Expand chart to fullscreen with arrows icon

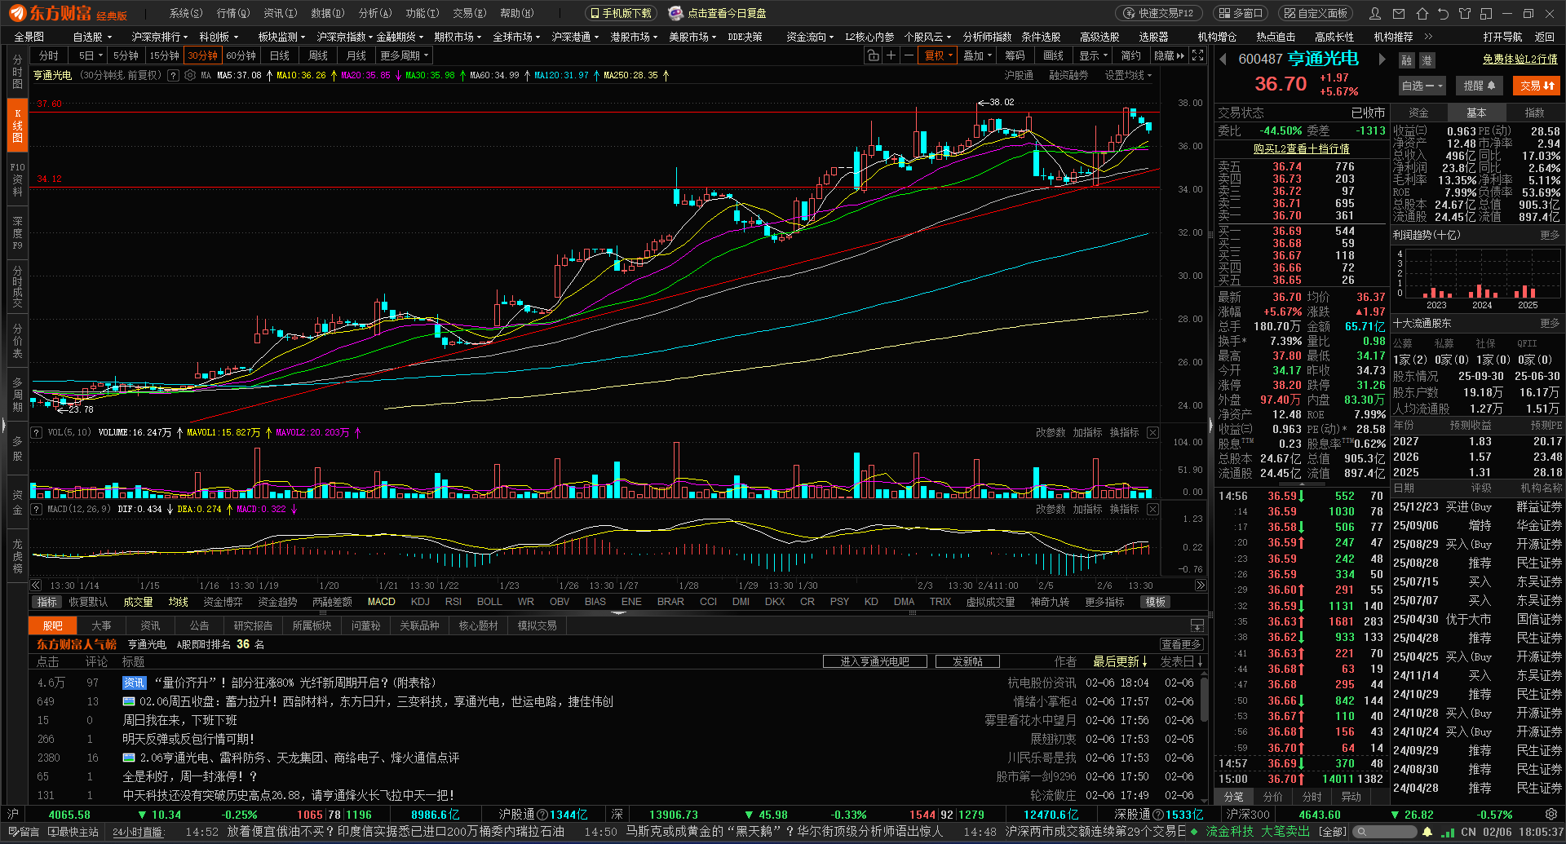click(x=1197, y=55)
